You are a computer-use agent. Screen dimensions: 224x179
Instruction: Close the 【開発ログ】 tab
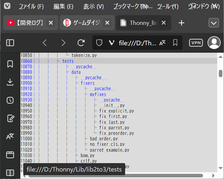click(x=51, y=23)
